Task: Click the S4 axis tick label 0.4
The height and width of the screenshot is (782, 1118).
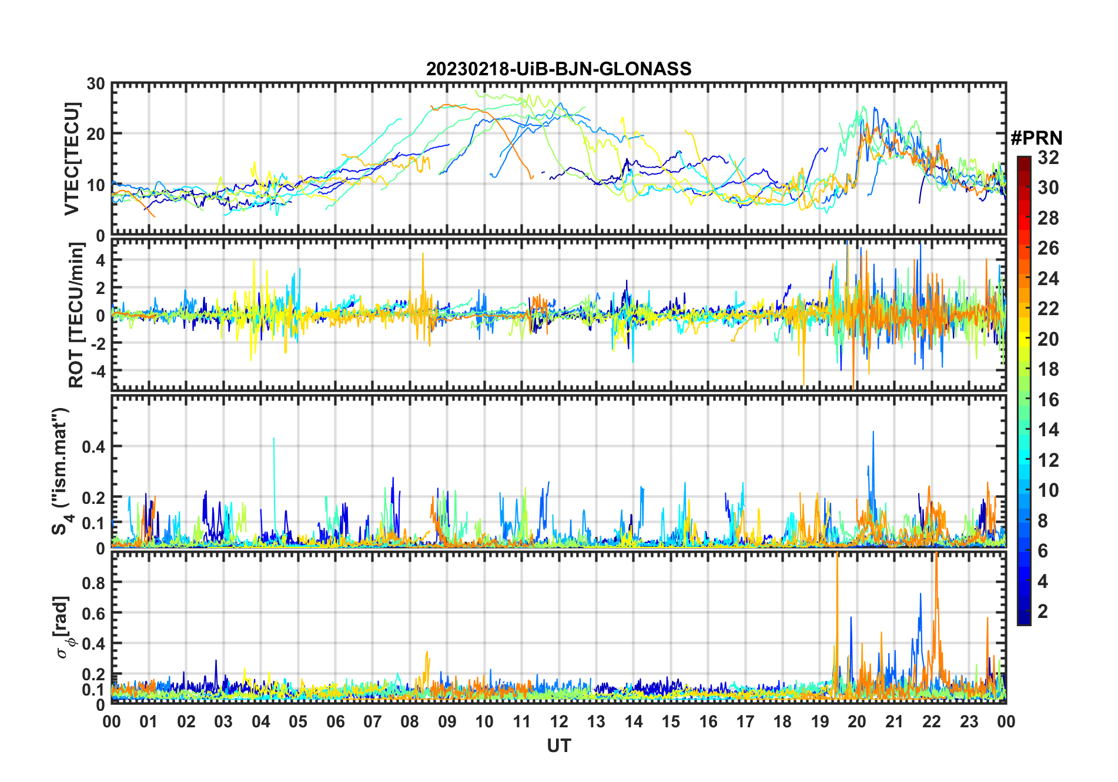Action: point(93,447)
